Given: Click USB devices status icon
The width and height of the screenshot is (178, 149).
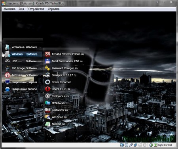Looking at the screenshot, I should point(131,145).
